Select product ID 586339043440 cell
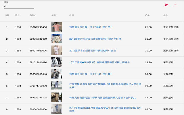184x115 pixels. click(38, 74)
